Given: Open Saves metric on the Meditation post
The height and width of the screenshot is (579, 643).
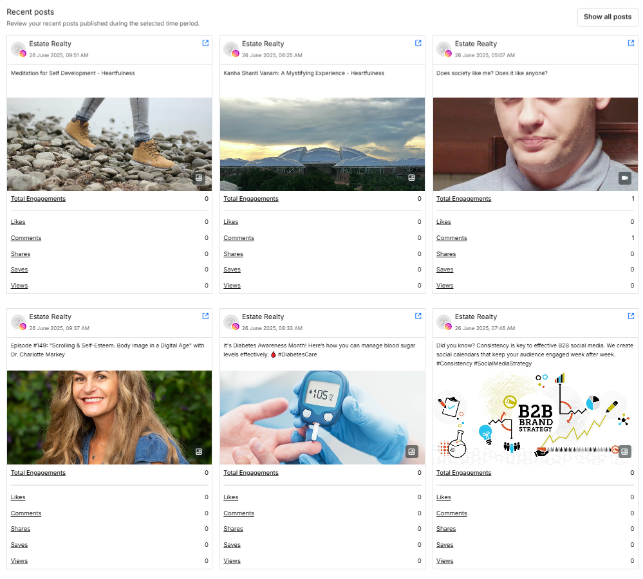Looking at the screenshot, I should point(19,270).
